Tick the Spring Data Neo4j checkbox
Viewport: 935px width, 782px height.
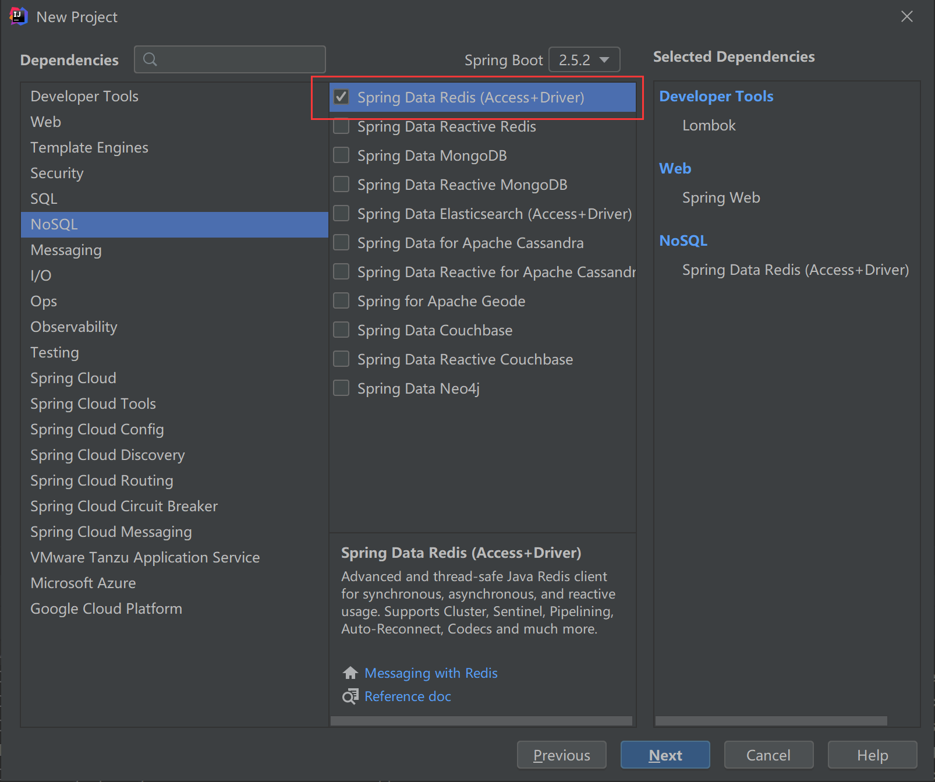point(341,388)
